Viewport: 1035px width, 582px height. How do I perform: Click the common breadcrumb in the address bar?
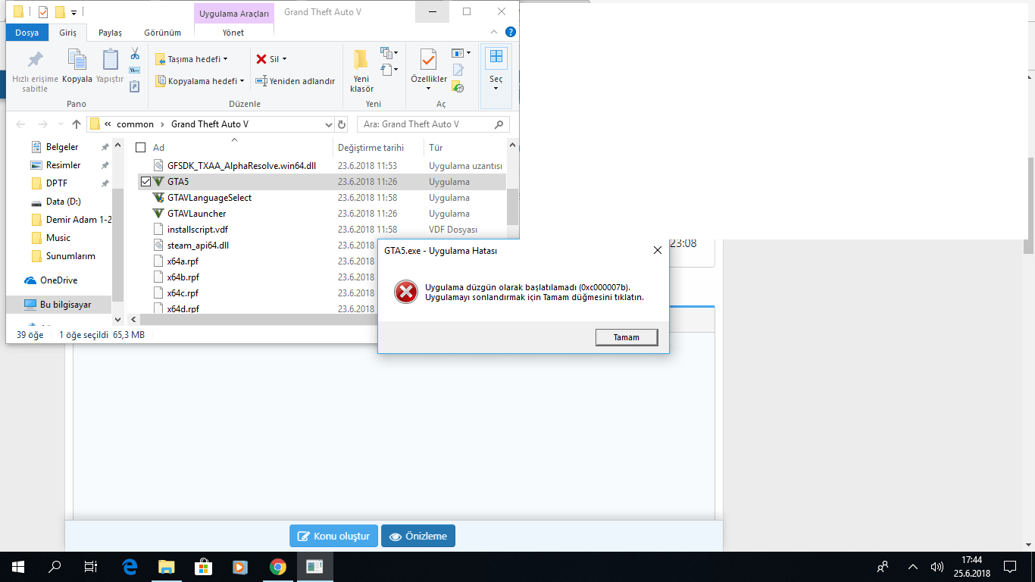click(135, 124)
